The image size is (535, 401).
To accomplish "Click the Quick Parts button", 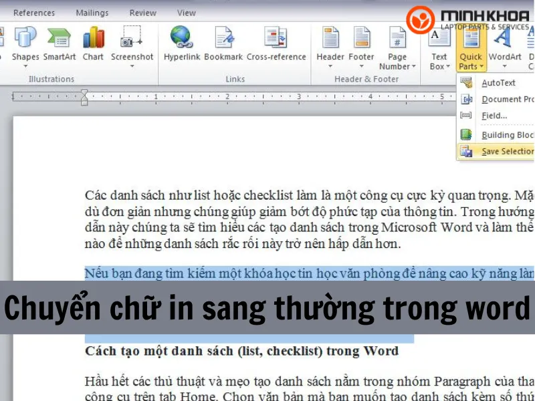I will coord(471,49).
